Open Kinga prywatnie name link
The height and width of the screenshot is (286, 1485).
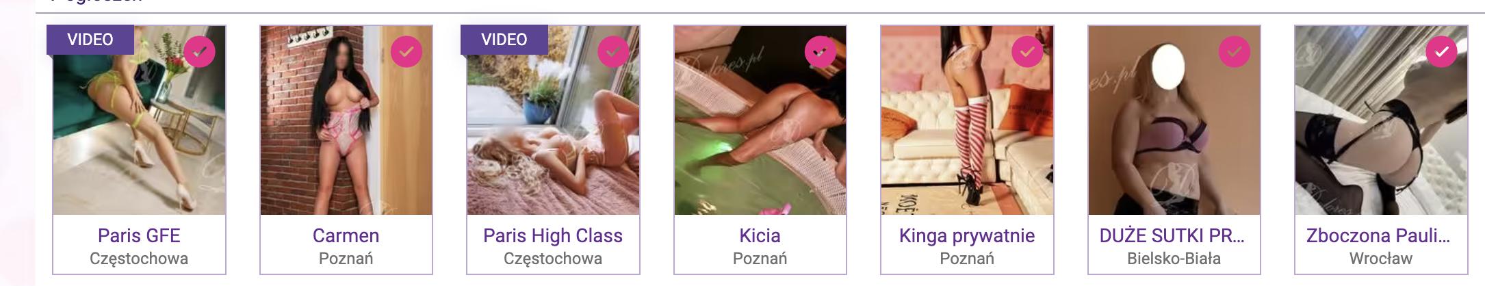coord(967,236)
